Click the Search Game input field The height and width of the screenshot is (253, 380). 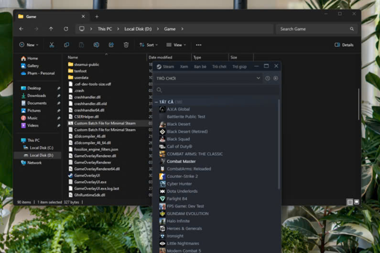313,29
